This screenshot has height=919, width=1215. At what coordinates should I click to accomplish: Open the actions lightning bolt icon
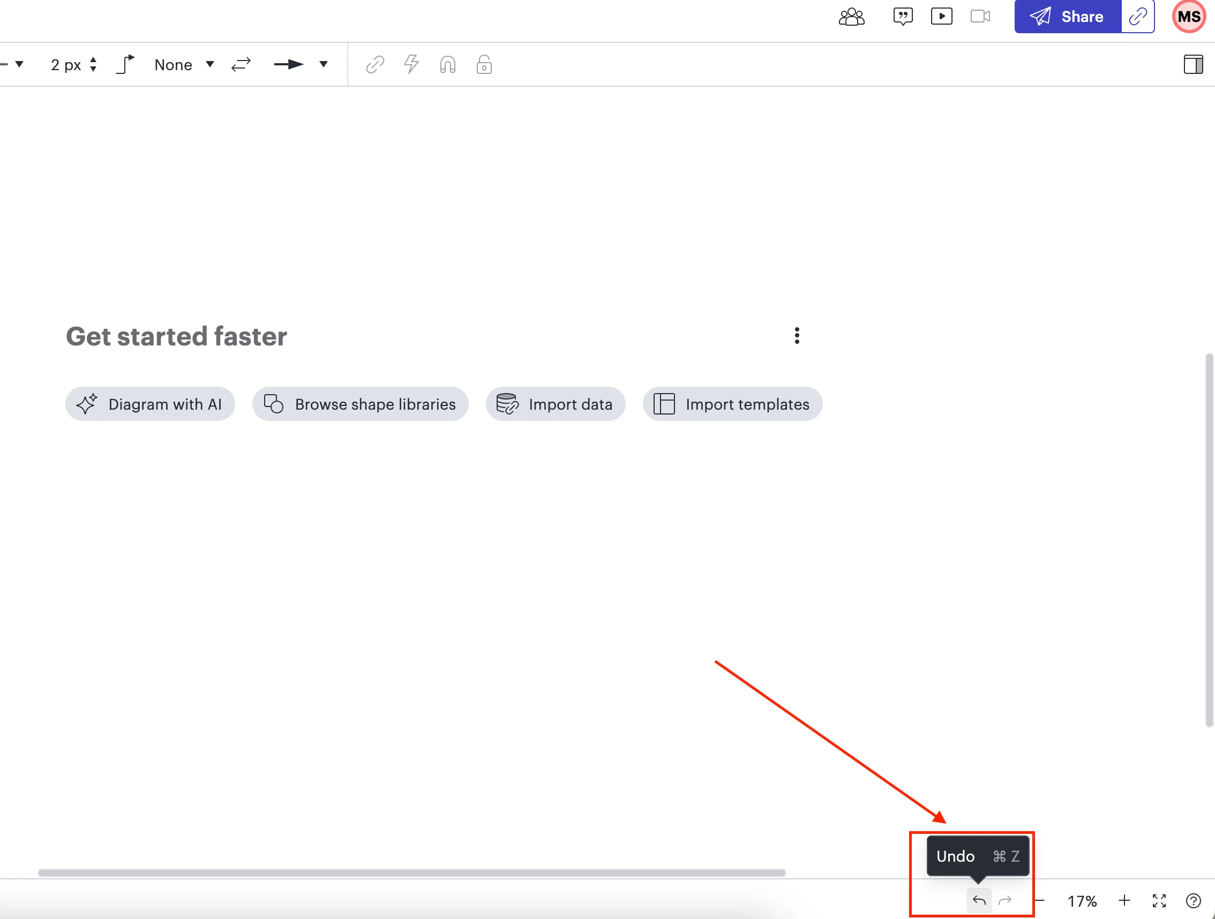[x=411, y=65]
